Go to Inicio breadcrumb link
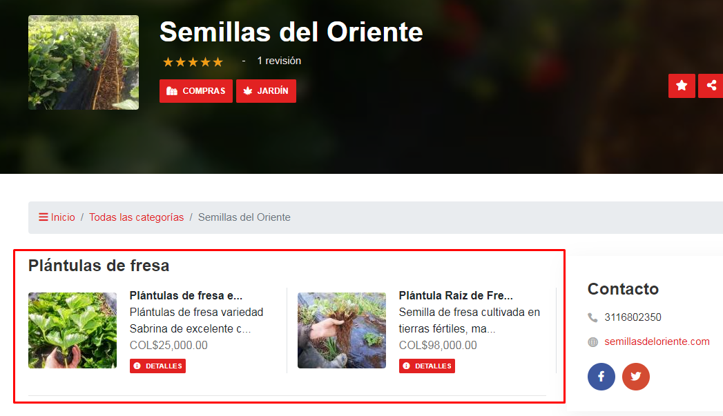 coord(63,217)
